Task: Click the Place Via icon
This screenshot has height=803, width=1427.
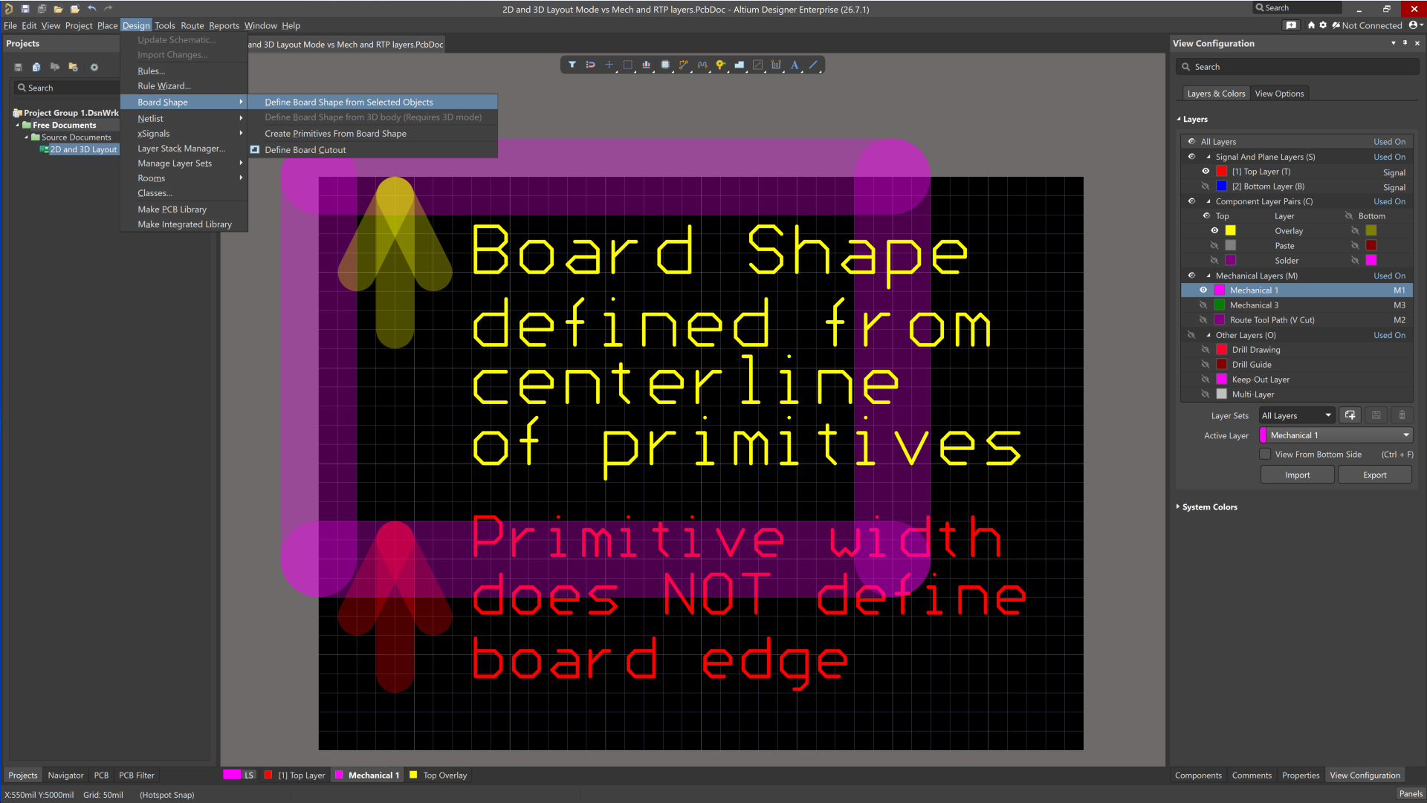Action: [x=721, y=65]
